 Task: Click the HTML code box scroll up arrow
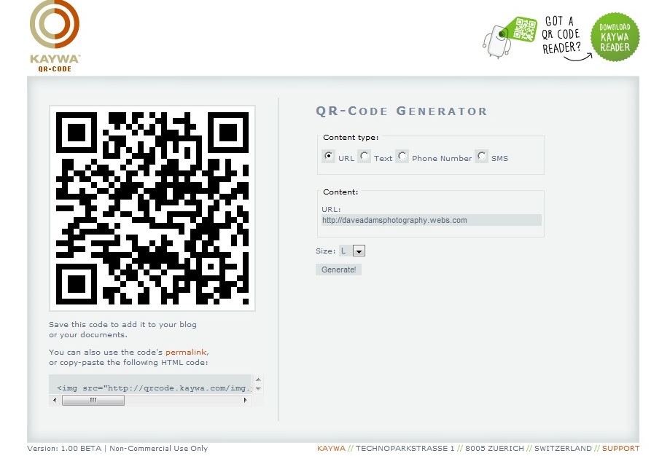[x=258, y=380]
